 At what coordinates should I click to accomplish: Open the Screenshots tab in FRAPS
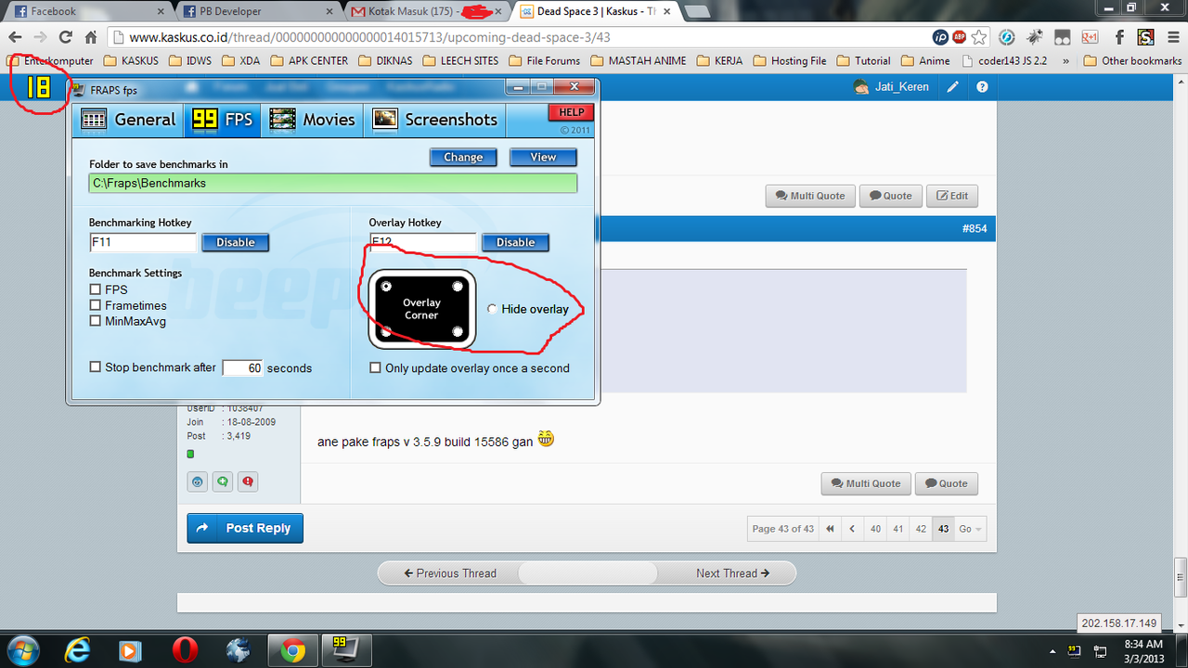[435, 119]
